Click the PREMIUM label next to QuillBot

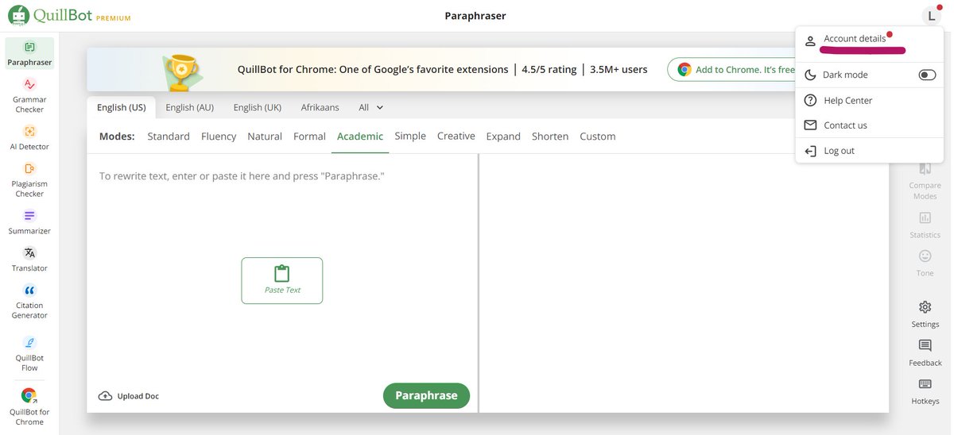(114, 17)
